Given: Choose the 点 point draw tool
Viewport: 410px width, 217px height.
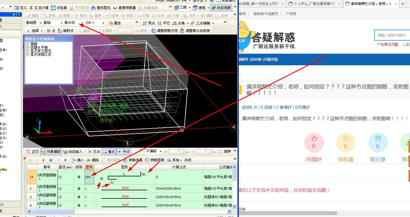Looking at the screenshot, I should 51,30.
